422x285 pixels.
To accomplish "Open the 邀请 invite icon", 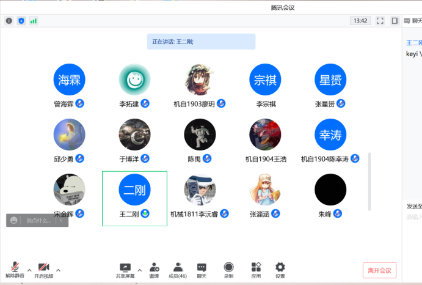I will point(154,270).
